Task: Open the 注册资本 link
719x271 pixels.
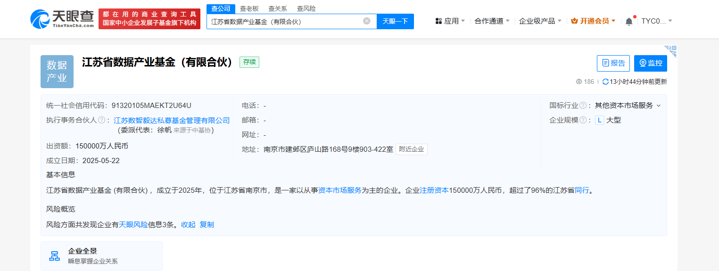Action: [x=434, y=190]
